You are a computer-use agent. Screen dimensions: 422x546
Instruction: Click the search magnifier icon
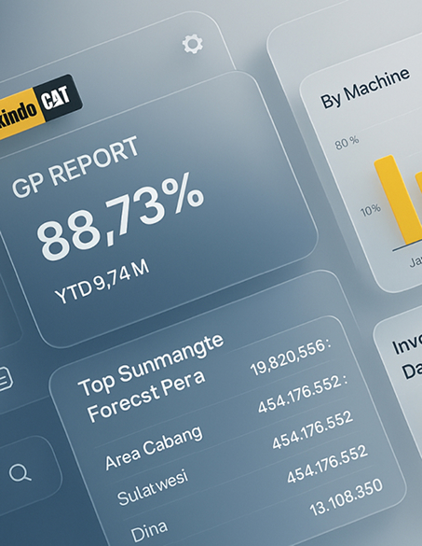coord(20,473)
